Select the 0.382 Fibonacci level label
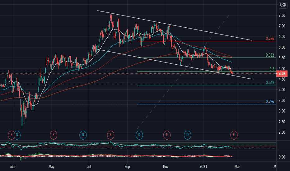This screenshot has height=171, width=290. [270, 55]
